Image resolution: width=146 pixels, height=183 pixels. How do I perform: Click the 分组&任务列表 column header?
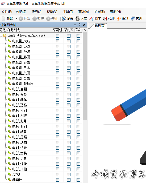tap(26, 30)
